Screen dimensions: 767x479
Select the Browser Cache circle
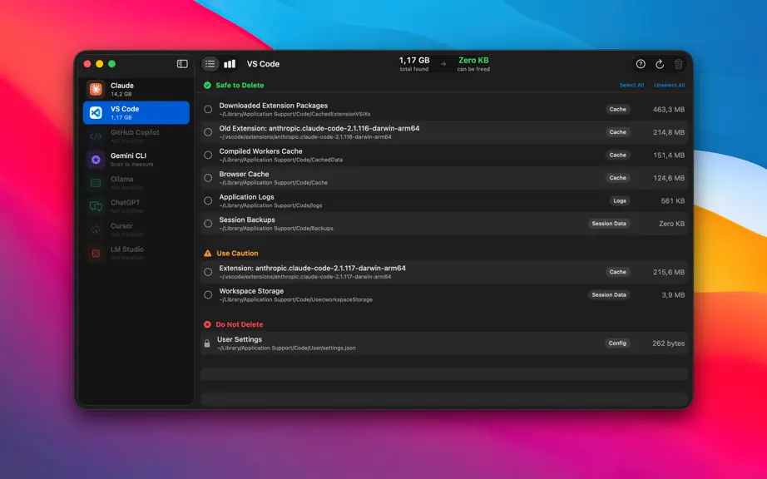coord(208,178)
